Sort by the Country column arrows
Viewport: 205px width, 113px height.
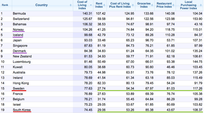(71, 5)
